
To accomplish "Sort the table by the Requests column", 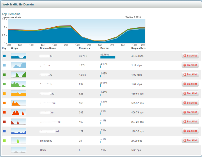I will tap(84, 48).
